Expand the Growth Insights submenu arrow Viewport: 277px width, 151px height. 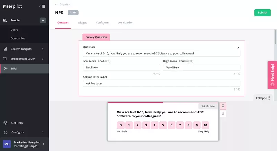(43, 49)
